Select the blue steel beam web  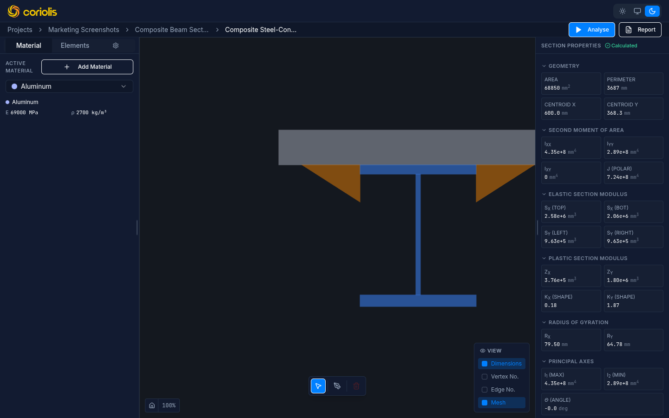(x=418, y=235)
